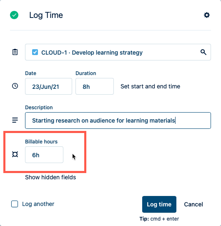This screenshot has width=221, height=226.
Task: Submit with the Log time button
Action: (159, 204)
